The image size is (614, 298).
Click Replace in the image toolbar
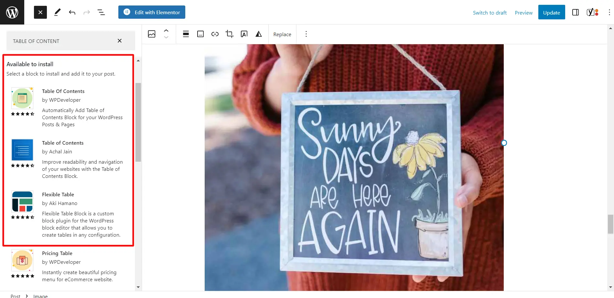(282, 34)
